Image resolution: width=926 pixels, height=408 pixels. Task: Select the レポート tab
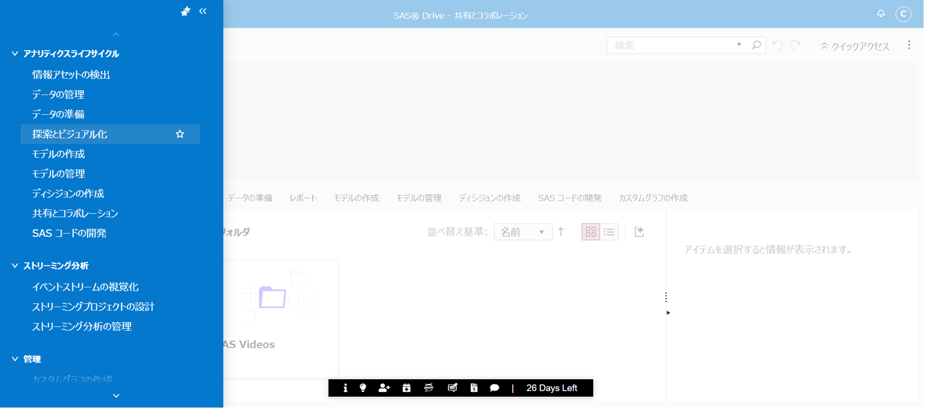[303, 198]
